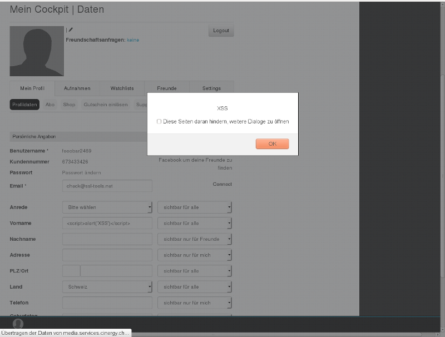Click the Logout button
445x337 pixels.
coord(221,30)
